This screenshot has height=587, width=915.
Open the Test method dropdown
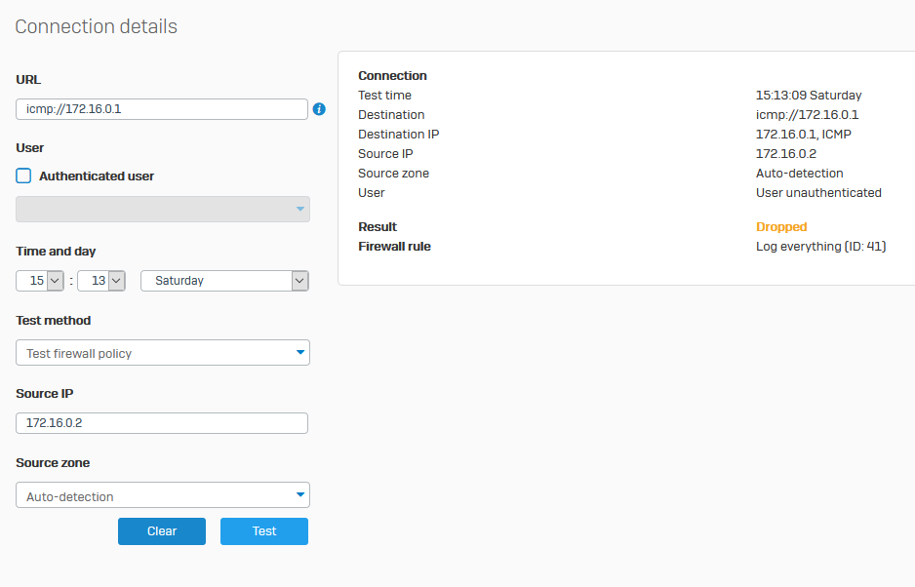pyautogui.click(x=163, y=353)
